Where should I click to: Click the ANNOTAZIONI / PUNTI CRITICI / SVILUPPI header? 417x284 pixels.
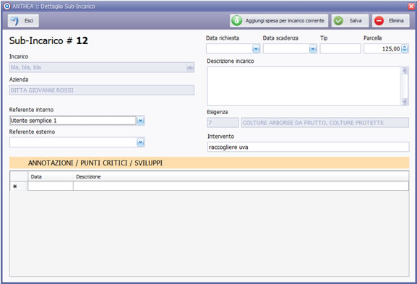tap(95, 163)
